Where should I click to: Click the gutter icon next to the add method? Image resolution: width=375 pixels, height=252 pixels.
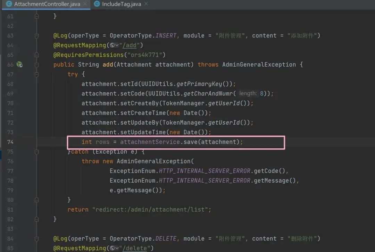pyautogui.click(x=19, y=65)
